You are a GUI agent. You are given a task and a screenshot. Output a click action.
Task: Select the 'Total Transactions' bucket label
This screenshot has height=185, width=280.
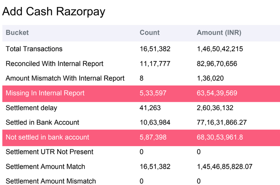34,49
